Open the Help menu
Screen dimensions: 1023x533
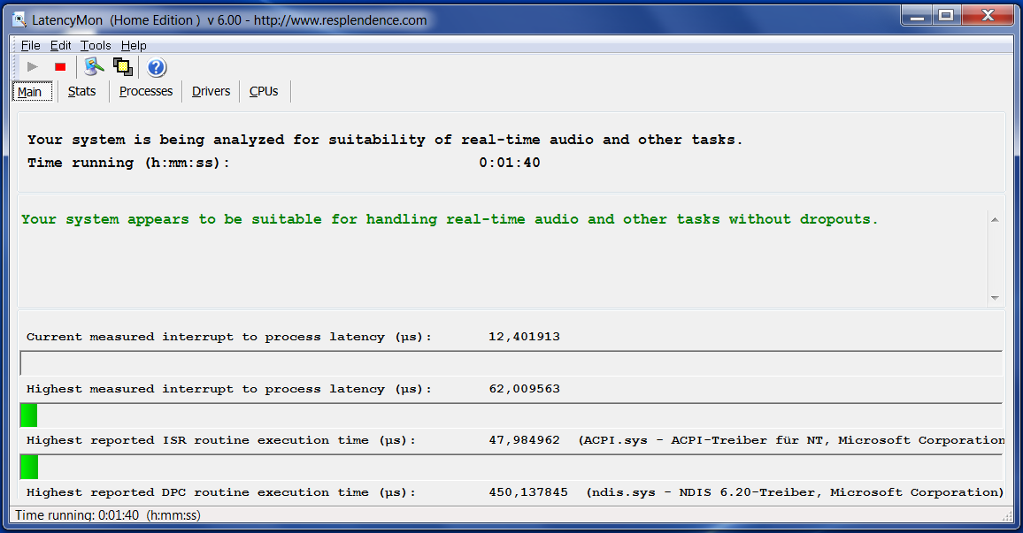coord(134,45)
